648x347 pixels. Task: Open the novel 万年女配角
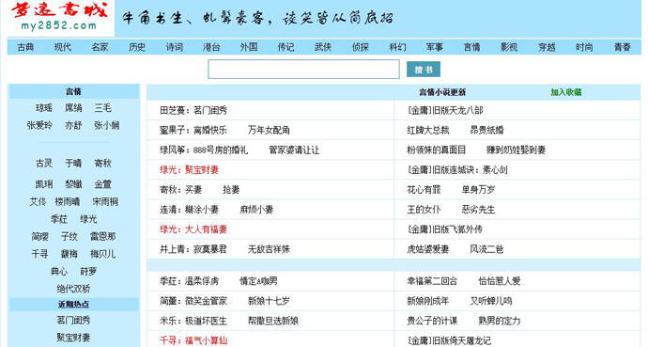(269, 131)
